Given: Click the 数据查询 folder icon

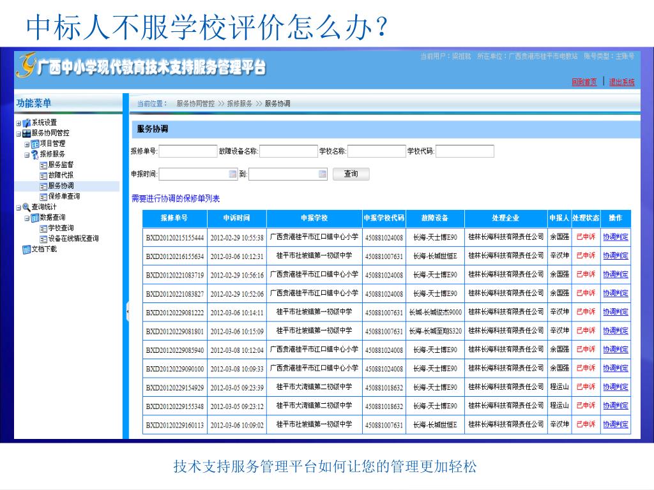Looking at the screenshot, I should pos(35,218).
